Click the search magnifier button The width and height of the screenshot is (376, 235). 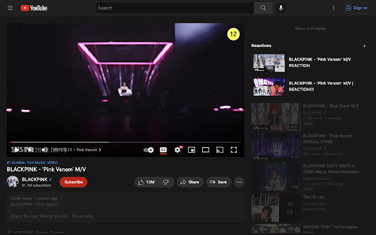pyautogui.click(x=263, y=8)
